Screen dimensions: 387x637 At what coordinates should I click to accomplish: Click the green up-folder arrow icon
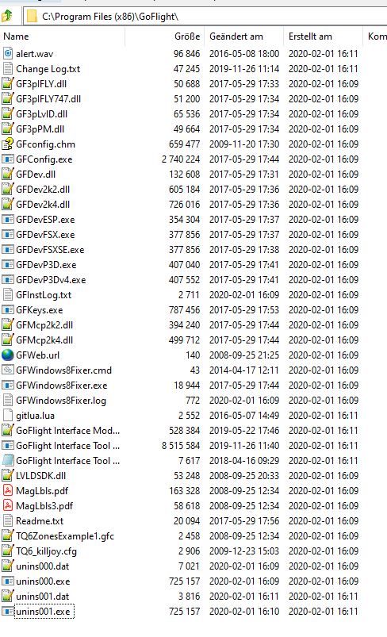(7, 16)
